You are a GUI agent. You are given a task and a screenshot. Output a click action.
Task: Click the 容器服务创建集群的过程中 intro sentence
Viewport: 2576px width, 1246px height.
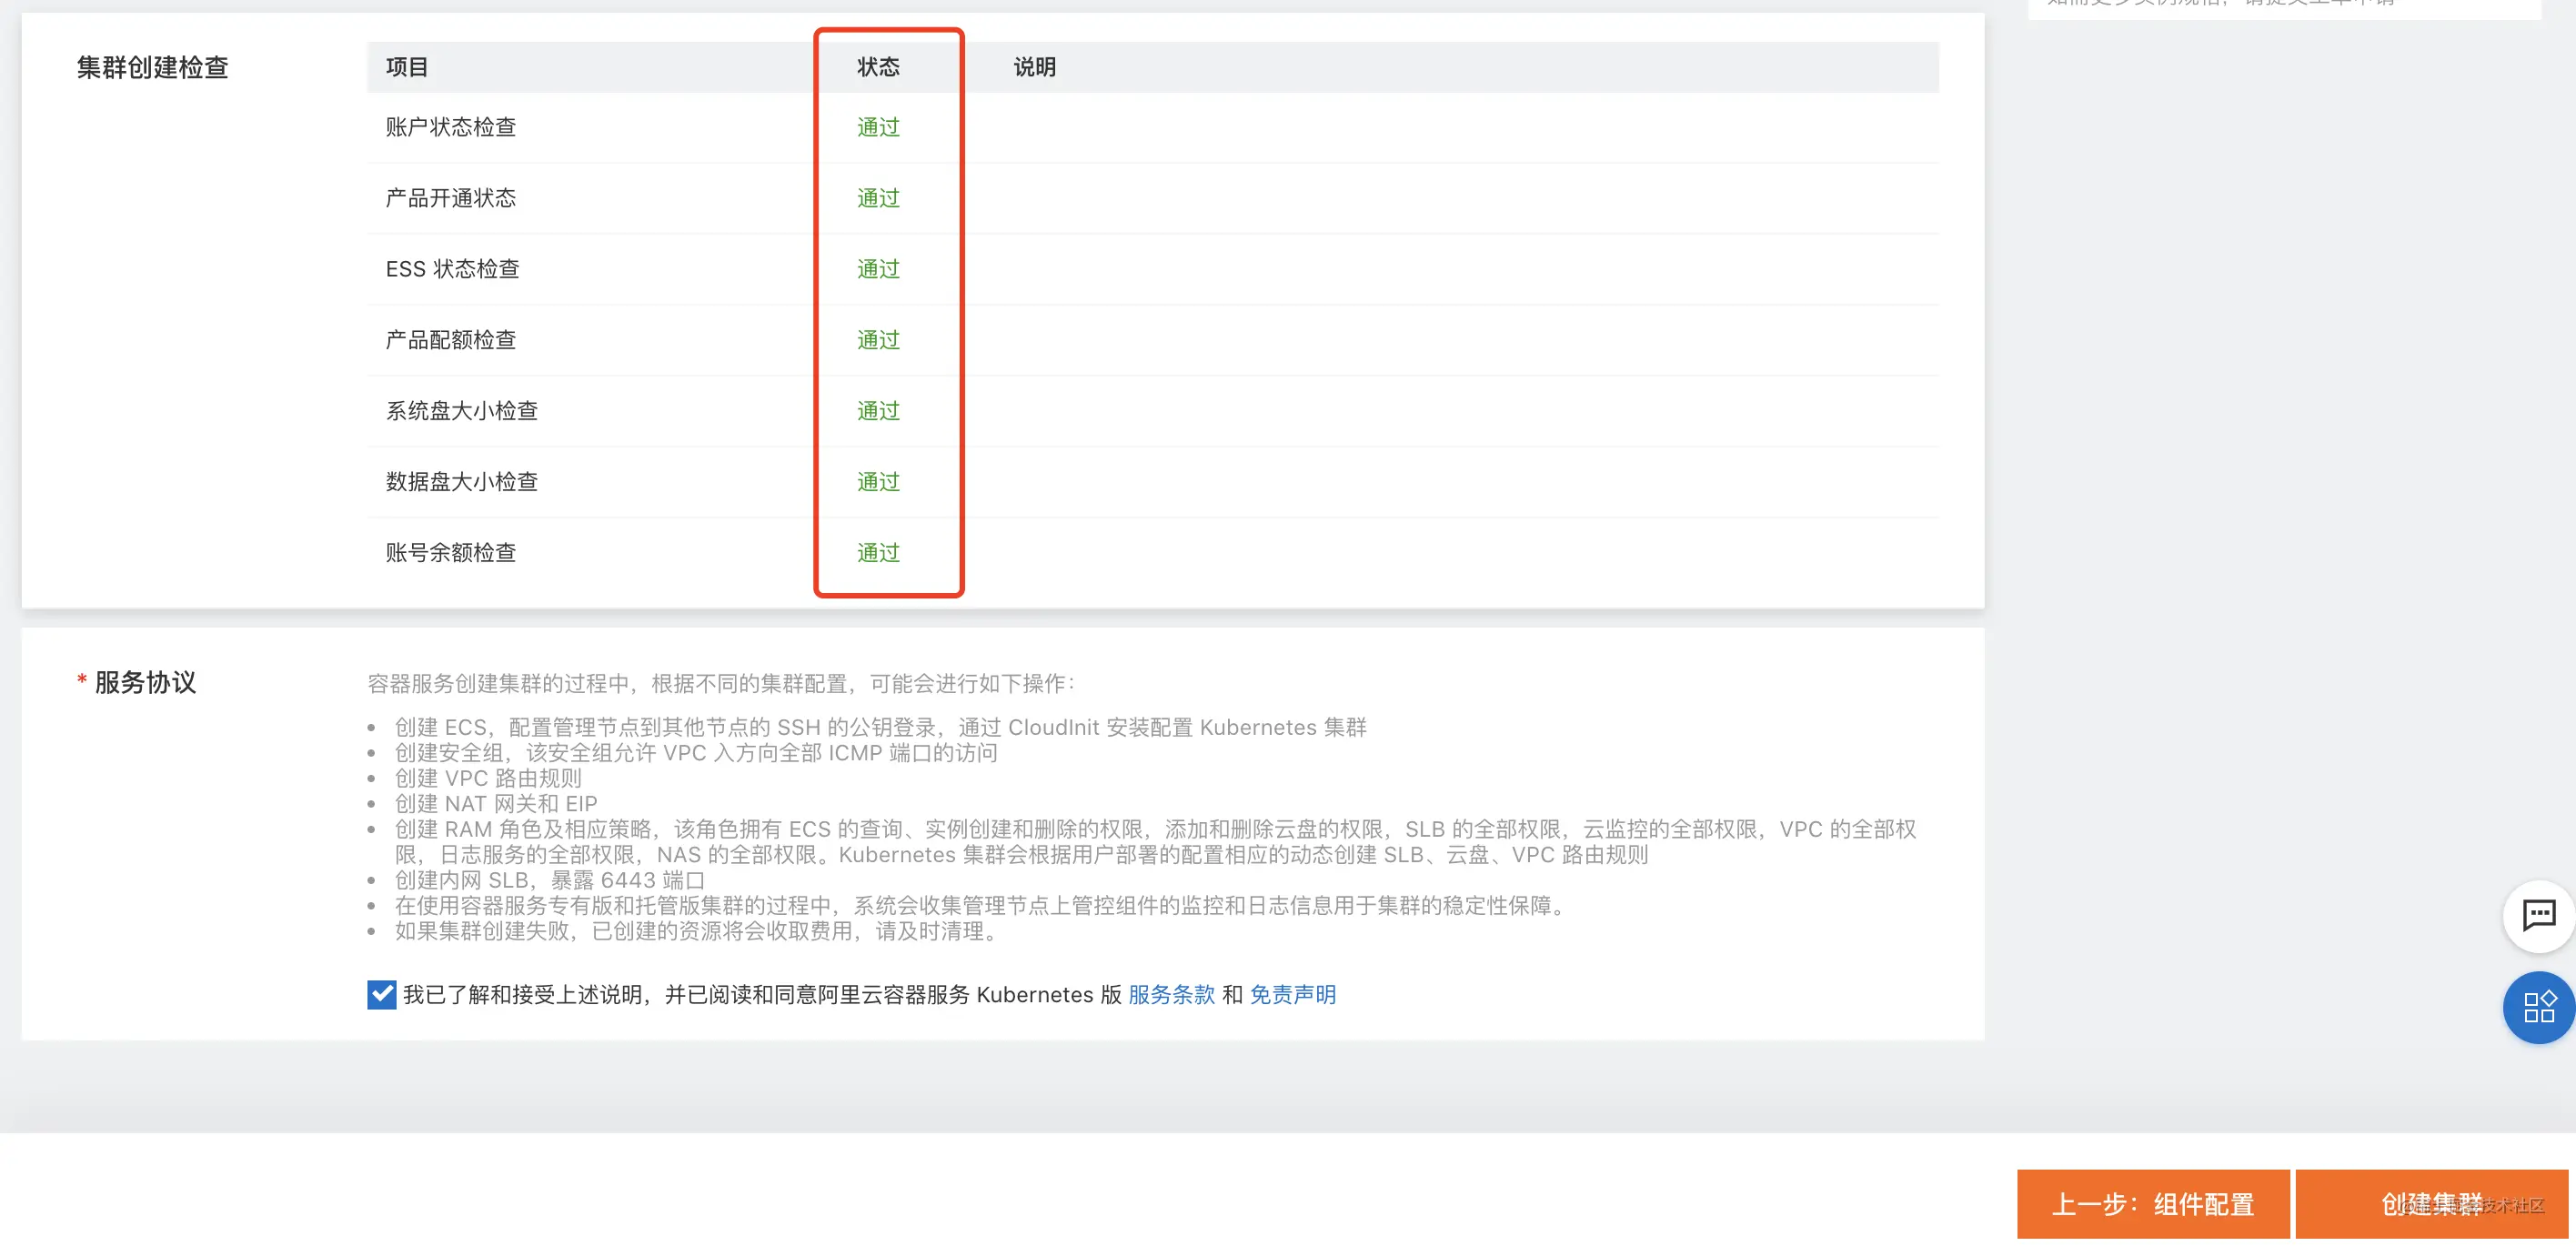721,683
